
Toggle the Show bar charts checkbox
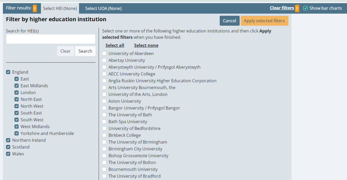[306, 8]
